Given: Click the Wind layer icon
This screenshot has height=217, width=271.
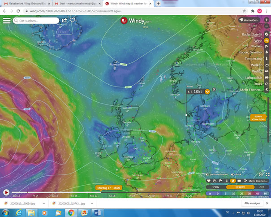Looking at the screenshot, I should (x=267, y=41).
